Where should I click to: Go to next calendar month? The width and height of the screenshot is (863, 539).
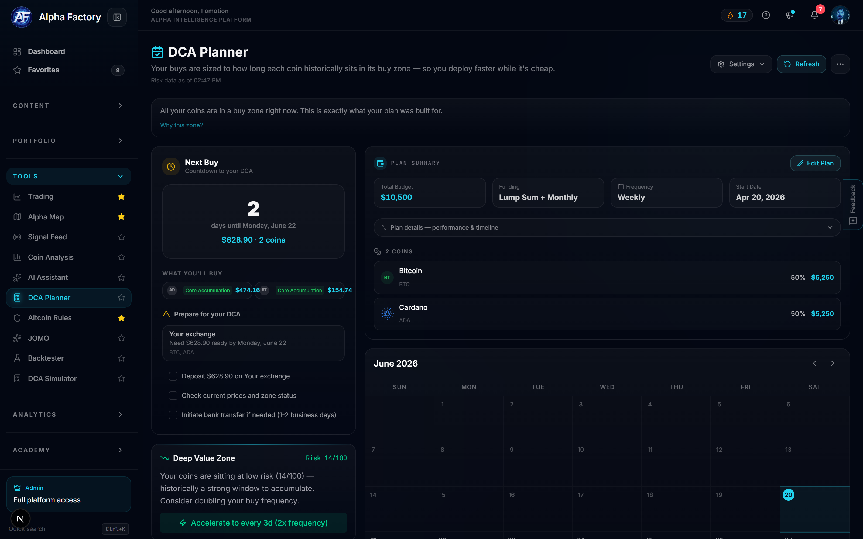click(x=833, y=363)
